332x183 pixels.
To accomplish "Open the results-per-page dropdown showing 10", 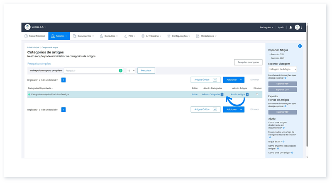I will pos(131,71).
